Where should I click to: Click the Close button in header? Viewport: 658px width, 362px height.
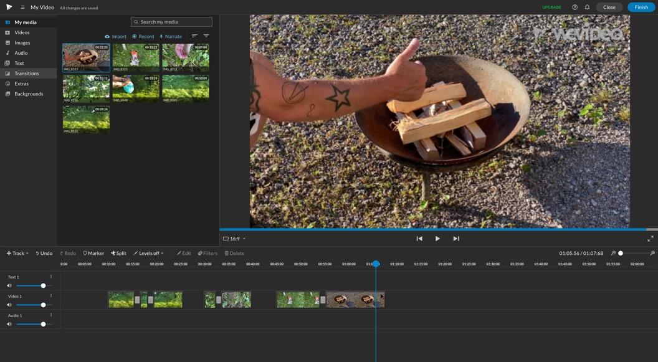pyautogui.click(x=609, y=7)
